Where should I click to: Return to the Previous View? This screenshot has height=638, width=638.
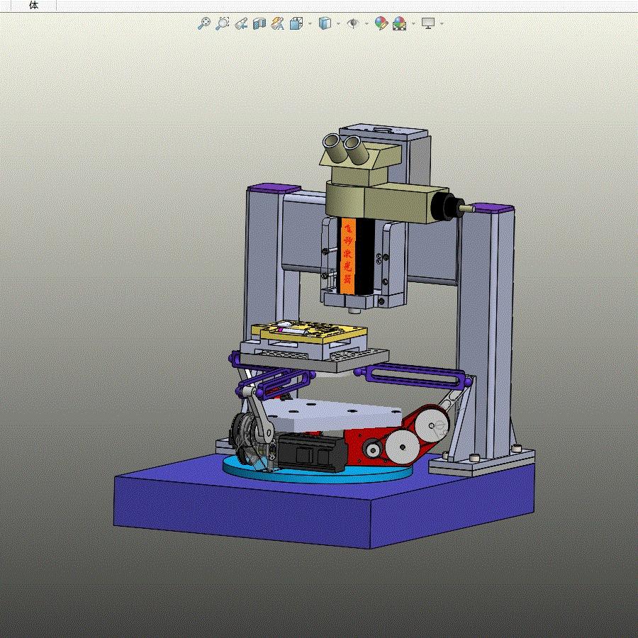pos(241,23)
